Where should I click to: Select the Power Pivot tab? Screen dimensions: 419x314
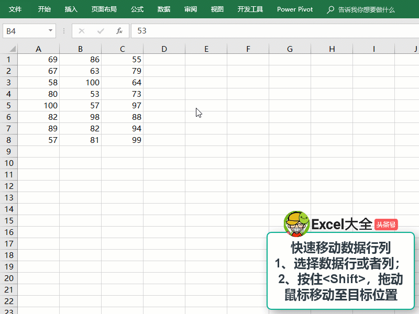coord(295,9)
